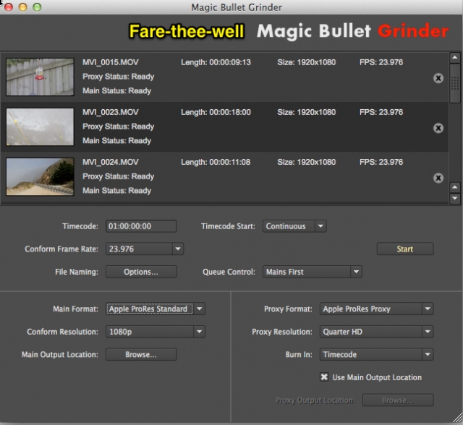Click Length: 00:00:09:13 text
This screenshot has width=463, height=425.
click(x=216, y=62)
